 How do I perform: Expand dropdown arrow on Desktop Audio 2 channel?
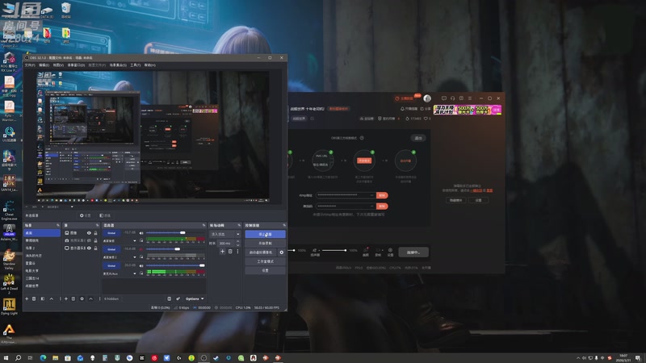tap(134, 257)
